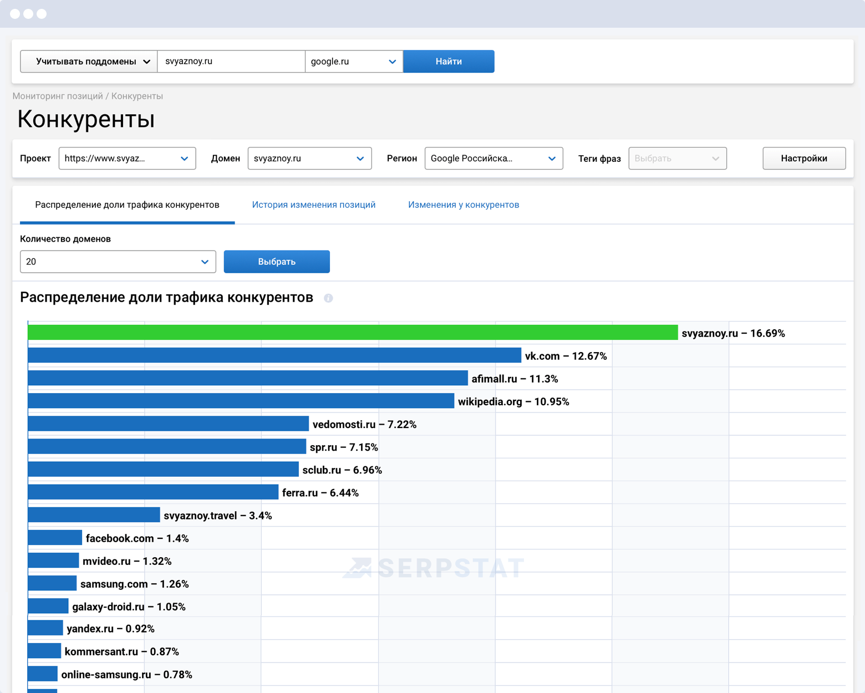Click the info icon beside chart heading

click(x=328, y=298)
